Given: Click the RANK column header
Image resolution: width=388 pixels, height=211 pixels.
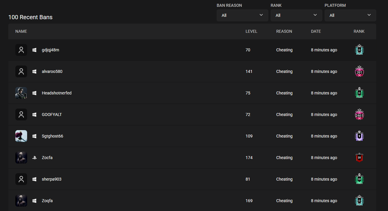Looking at the screenshot, I should (359, 31).
